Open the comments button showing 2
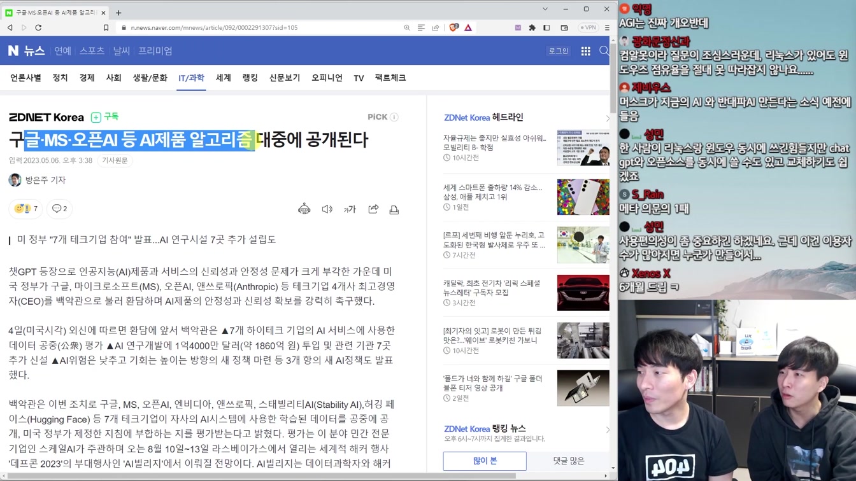Image resolution: width=856 pixels, height=481 pixels. [59, 209]
